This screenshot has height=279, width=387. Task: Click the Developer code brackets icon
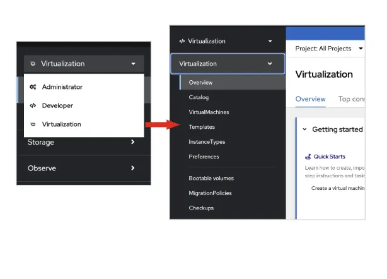tap(33, 105)
